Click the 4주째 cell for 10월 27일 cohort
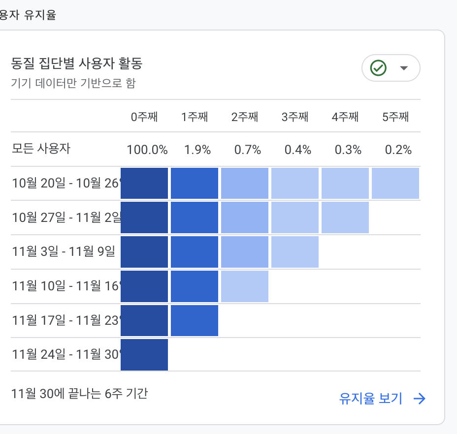The width and height of the screenshot is (457, 434). click(x=345, y=217)
